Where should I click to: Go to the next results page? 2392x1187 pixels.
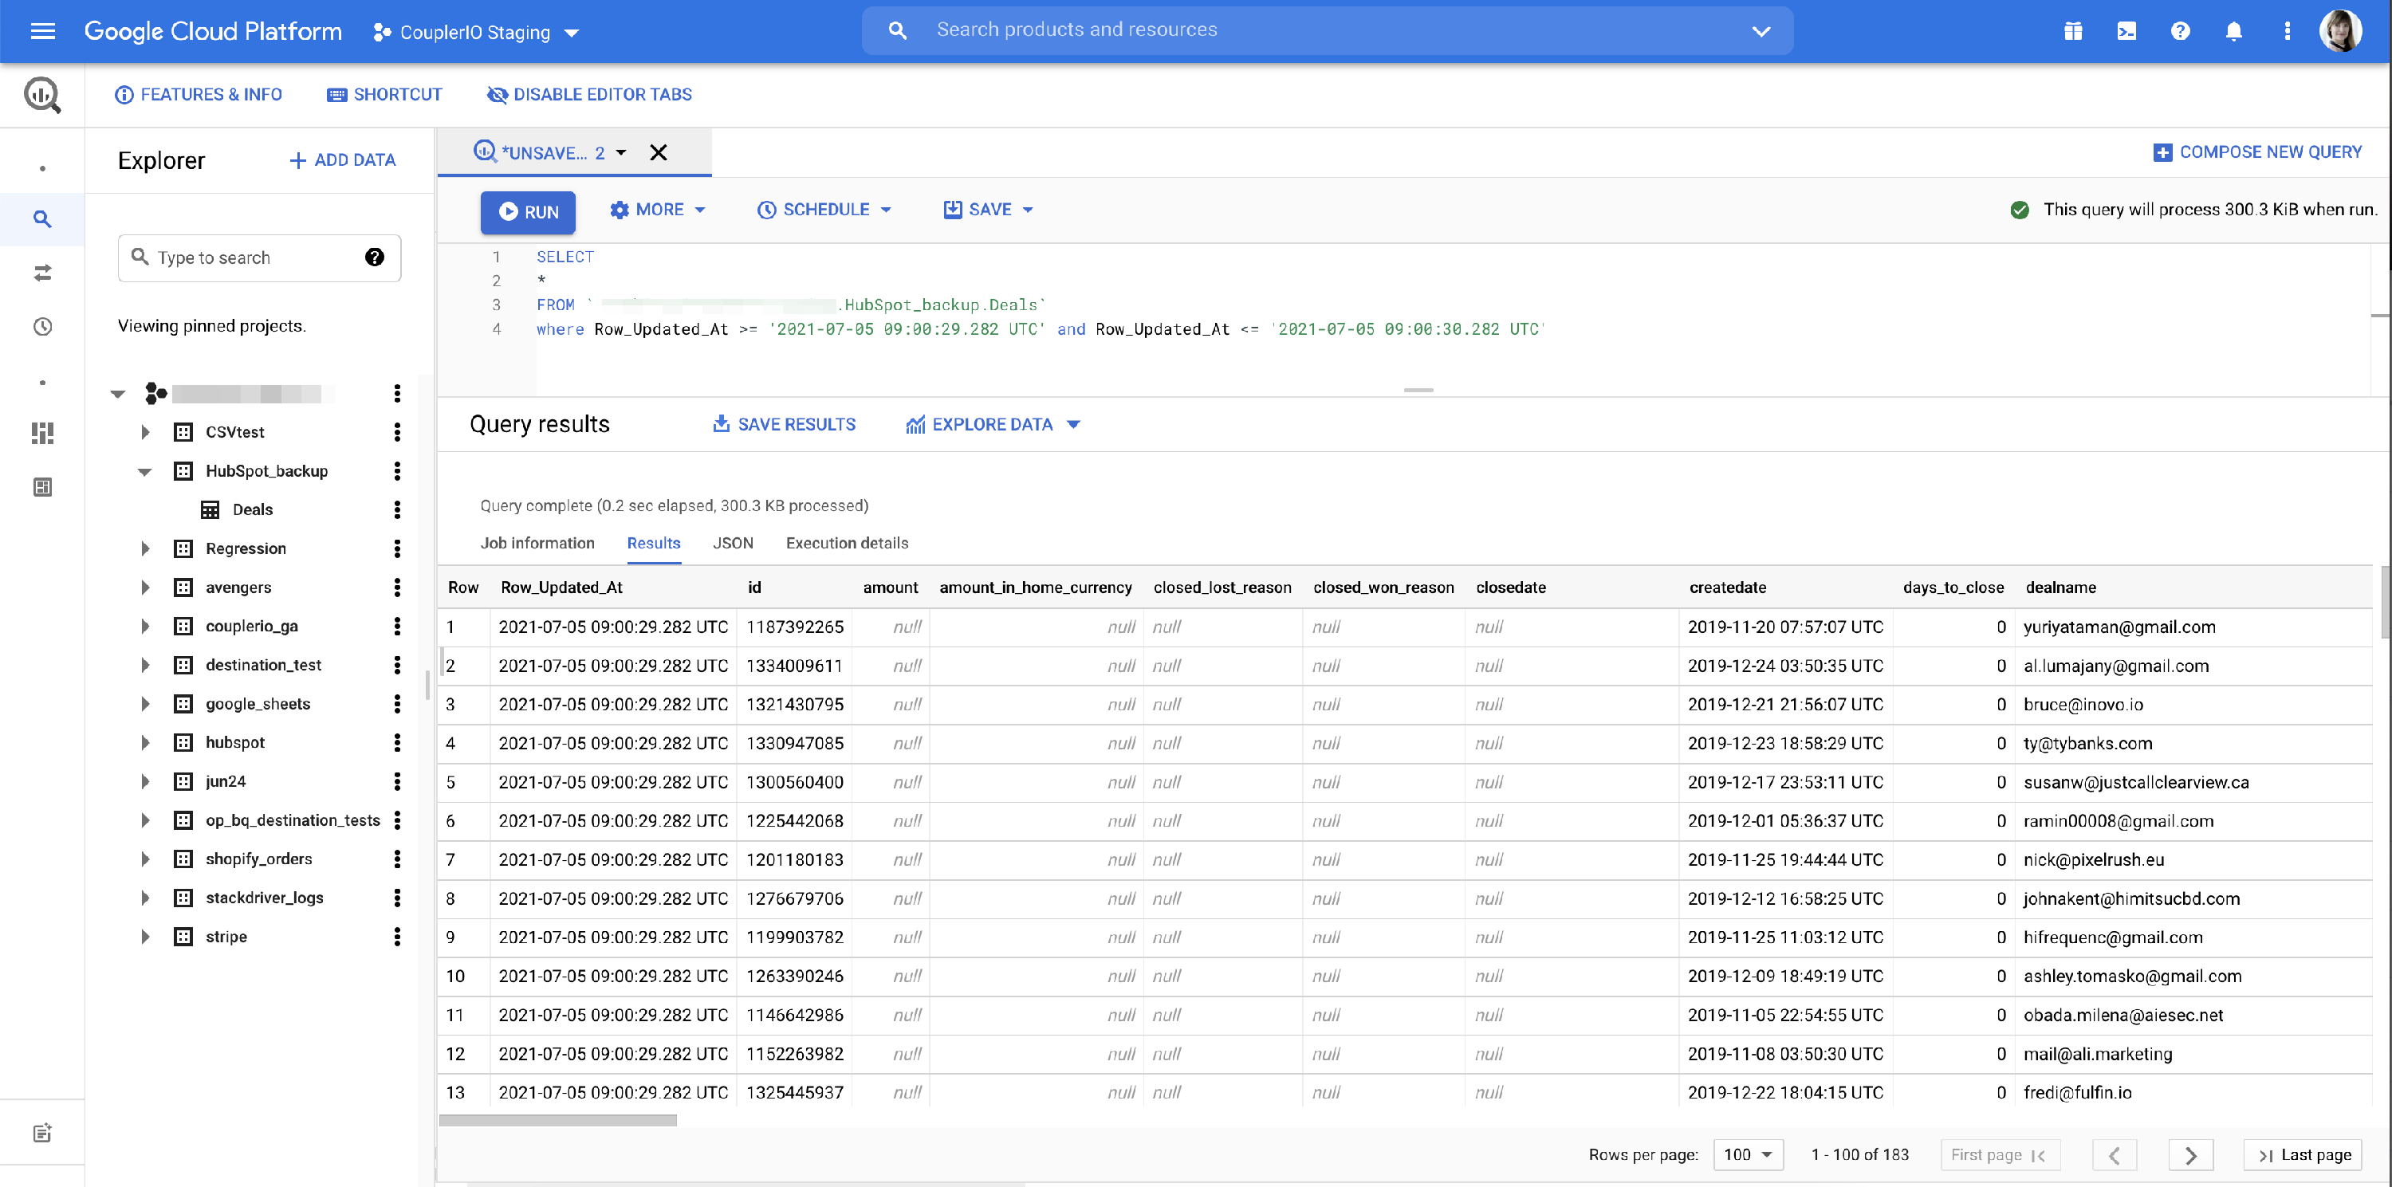coord(2190,1155)
